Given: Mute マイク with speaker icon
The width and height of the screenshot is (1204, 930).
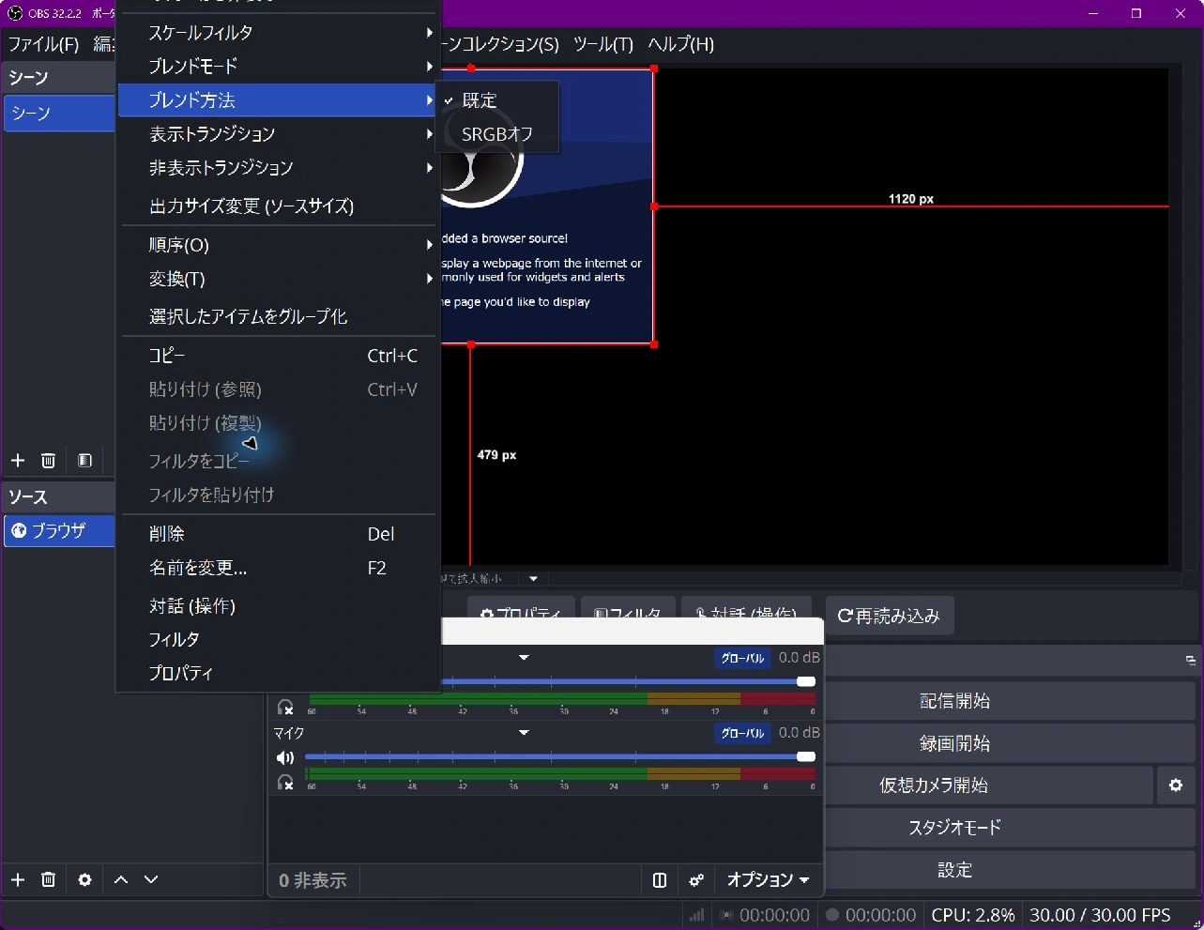Looking at the screenshot, I should (x=285, y=757).
